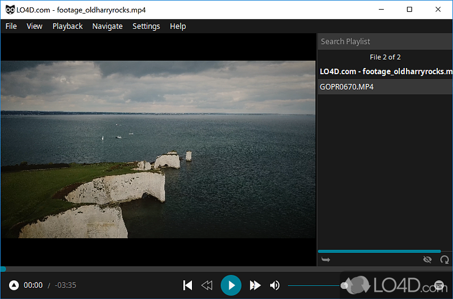Click the shuffle arrow icon below the playlist
453x299 pixels.
326,259
